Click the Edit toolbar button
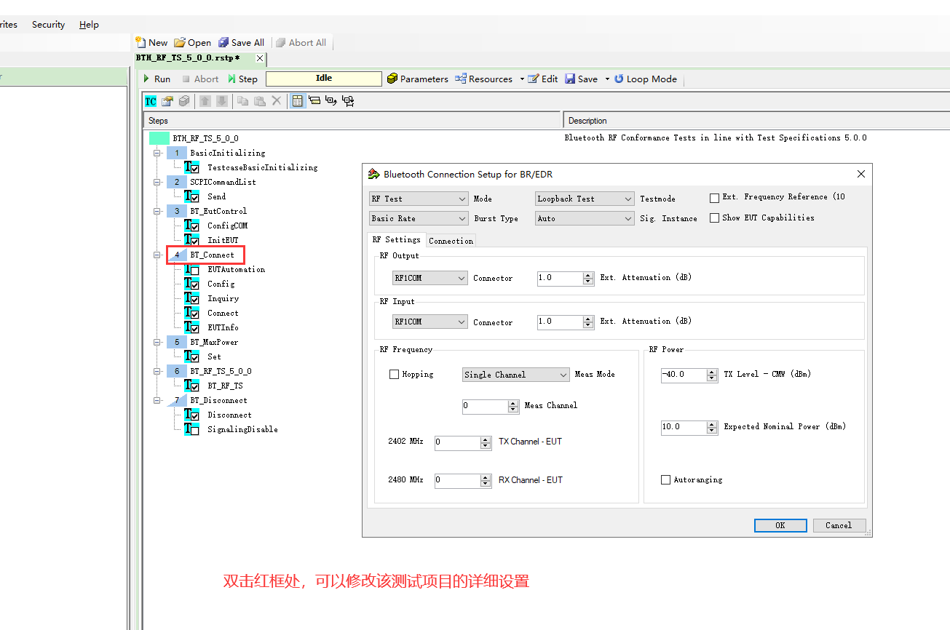The height and width of the screenshot is (630, 950). (543, 79)
